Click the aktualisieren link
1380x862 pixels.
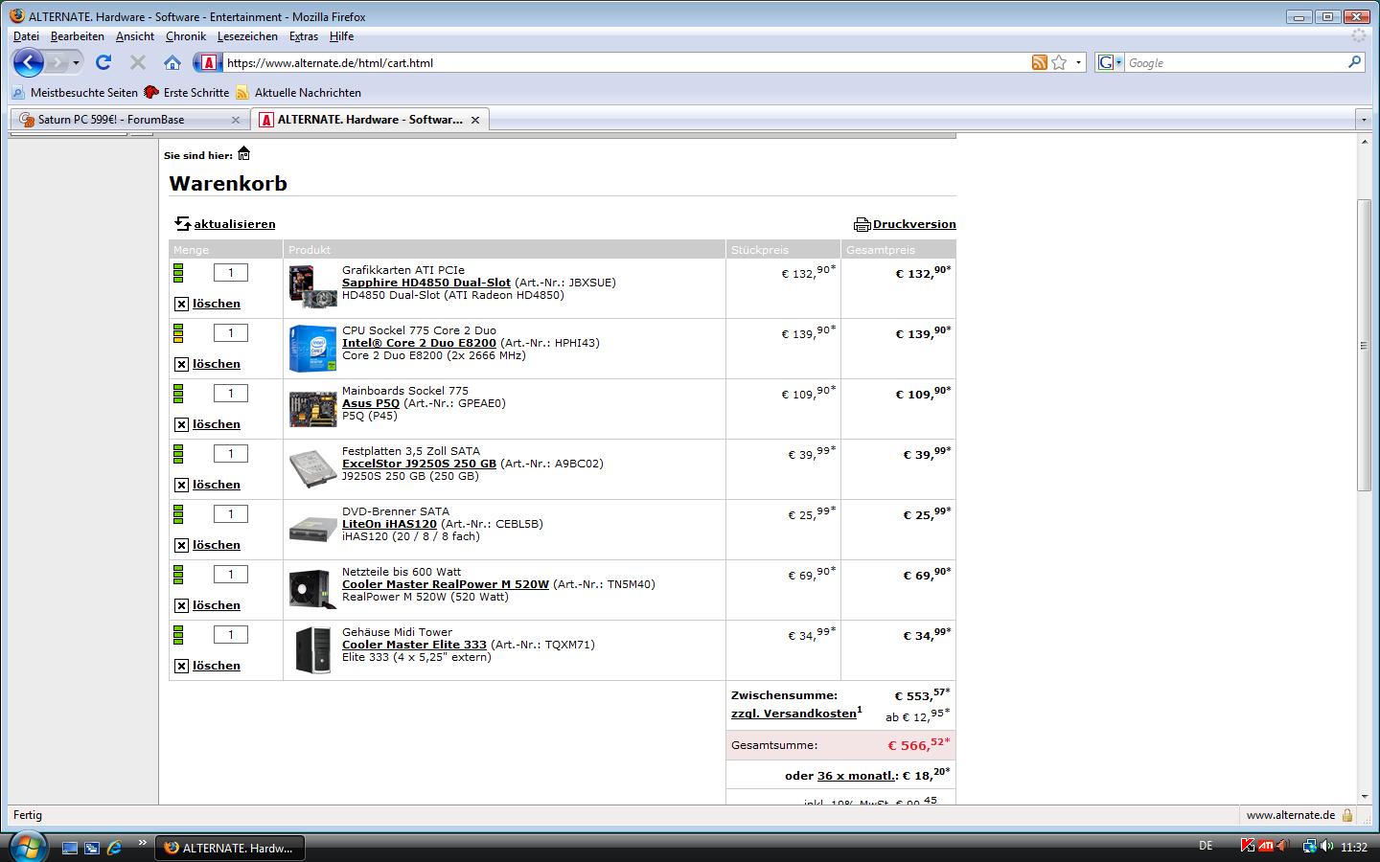tap(234, 224)
